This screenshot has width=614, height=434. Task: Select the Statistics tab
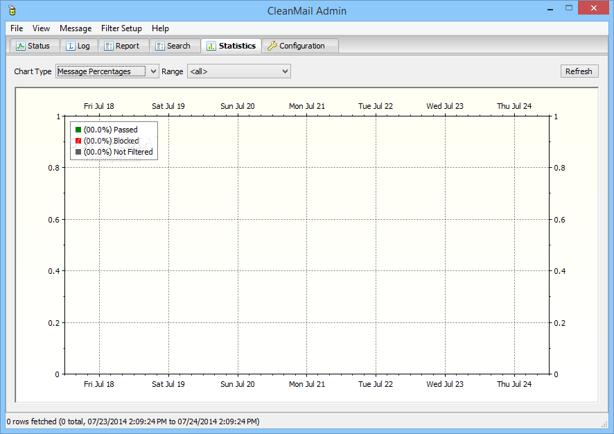pos(231,46)
